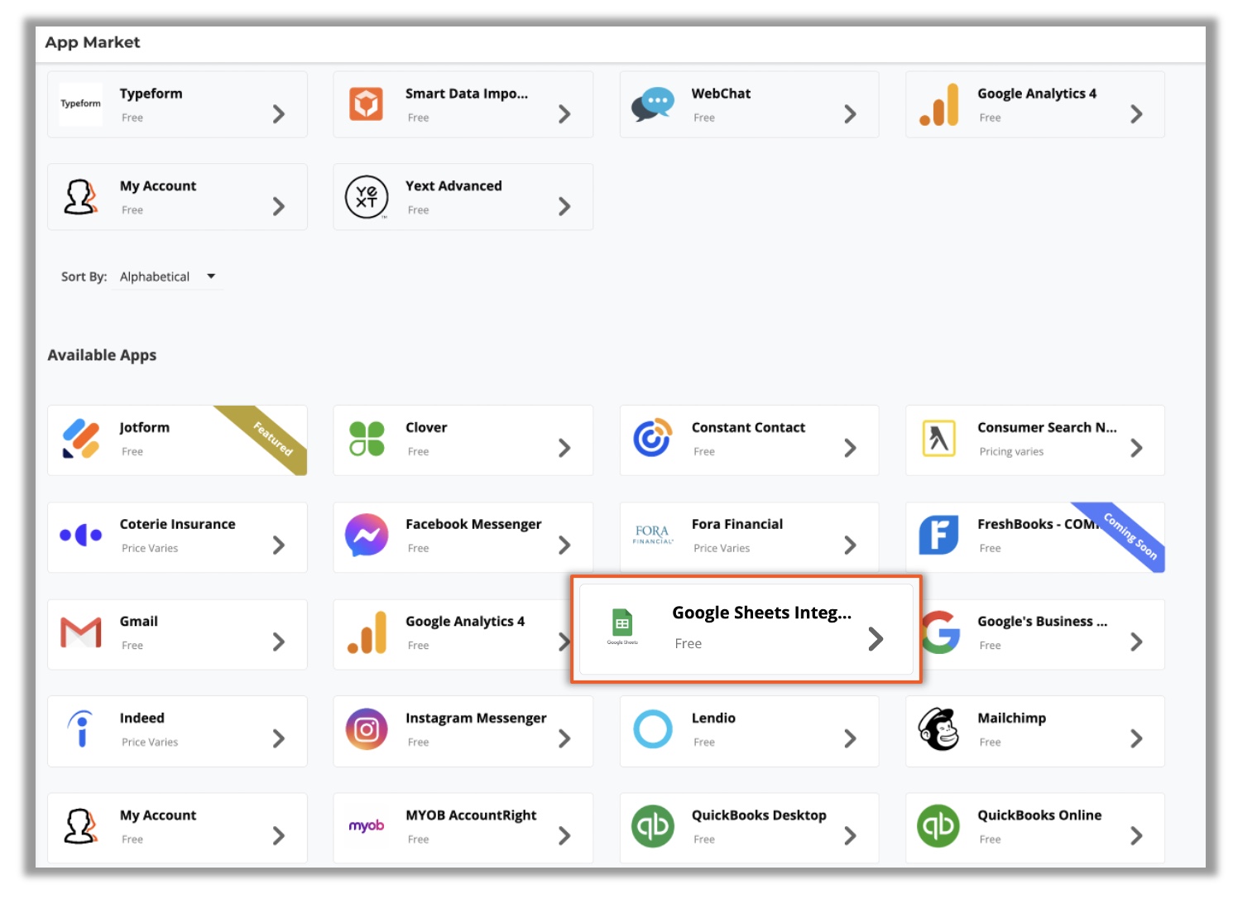Screen dimensions: 1233x899
Task: Click 'Price Varies' under Coterie Insurance
Action: (x=150, y=548)
